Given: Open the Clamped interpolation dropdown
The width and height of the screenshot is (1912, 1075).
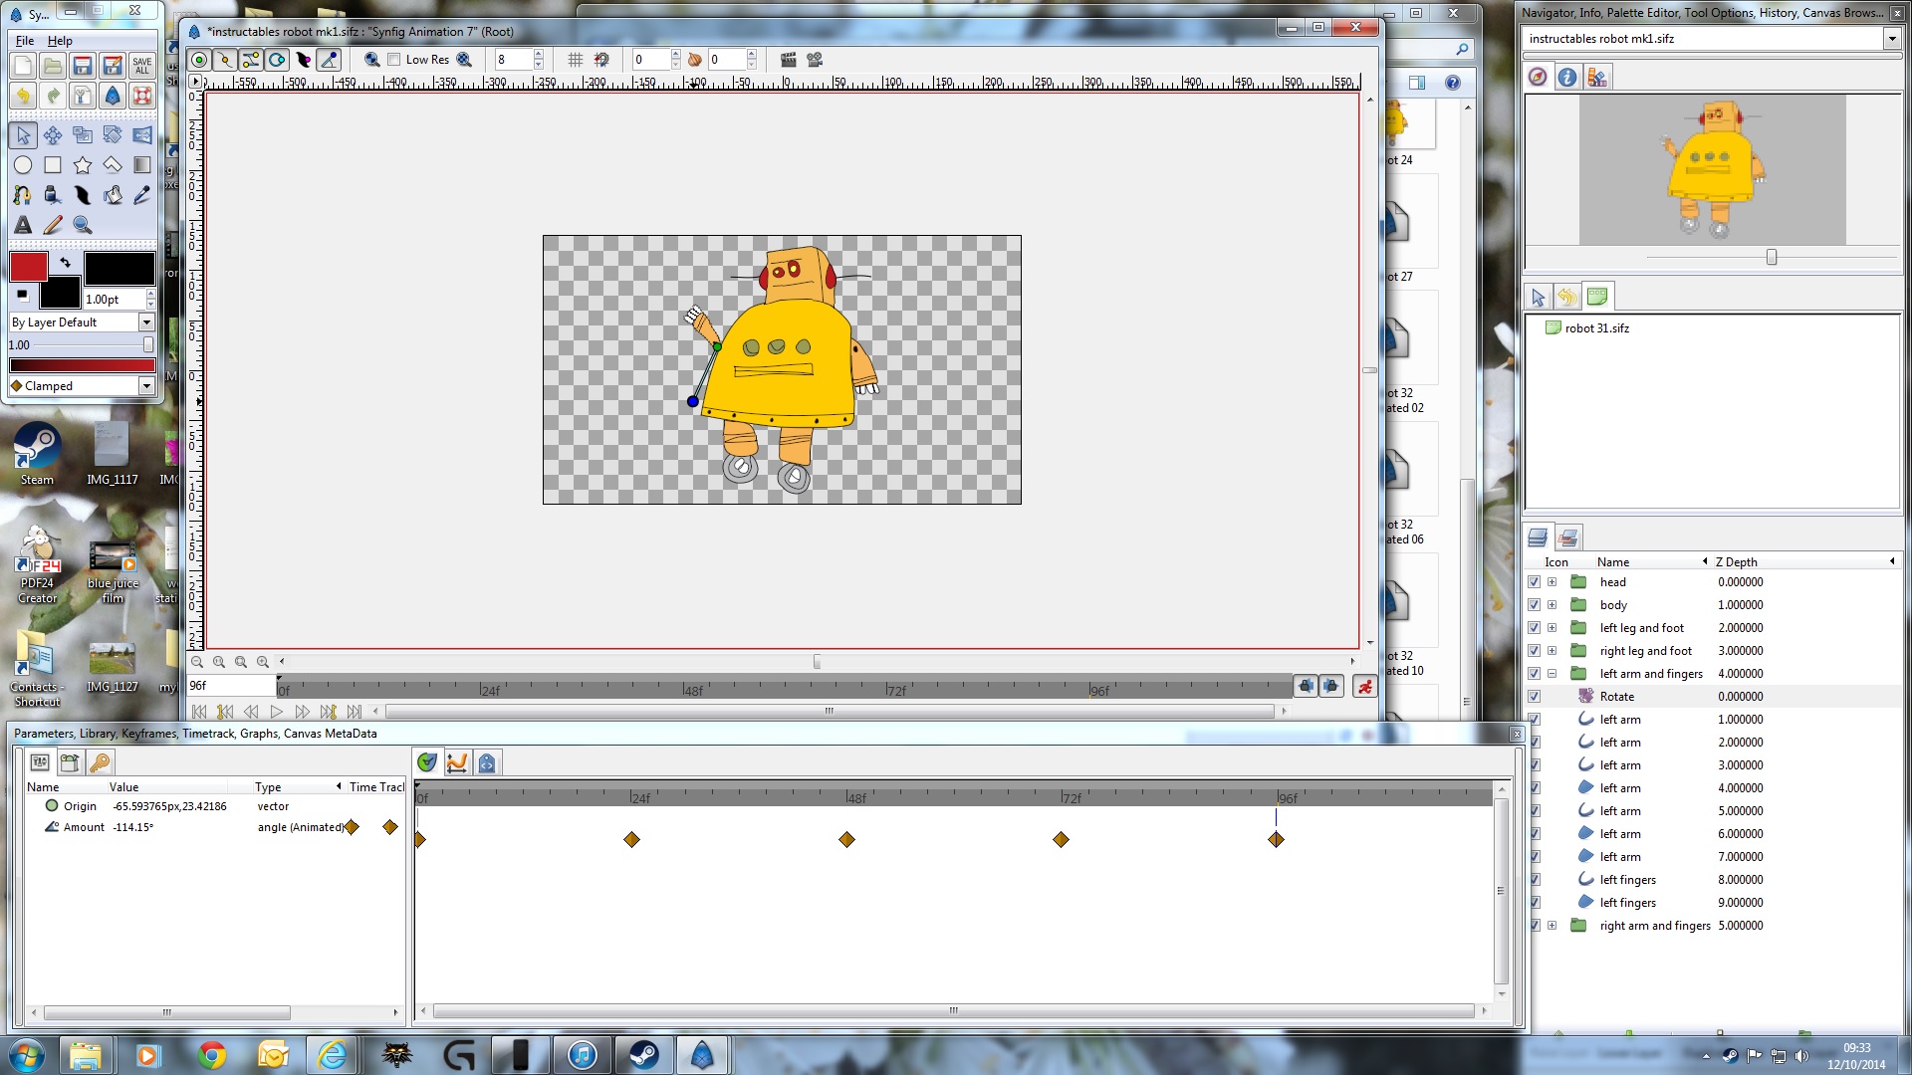Looking at the screenshot, I should pos(146,386).
